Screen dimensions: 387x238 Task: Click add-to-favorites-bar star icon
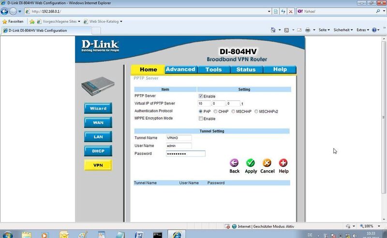tap(32, 21)
